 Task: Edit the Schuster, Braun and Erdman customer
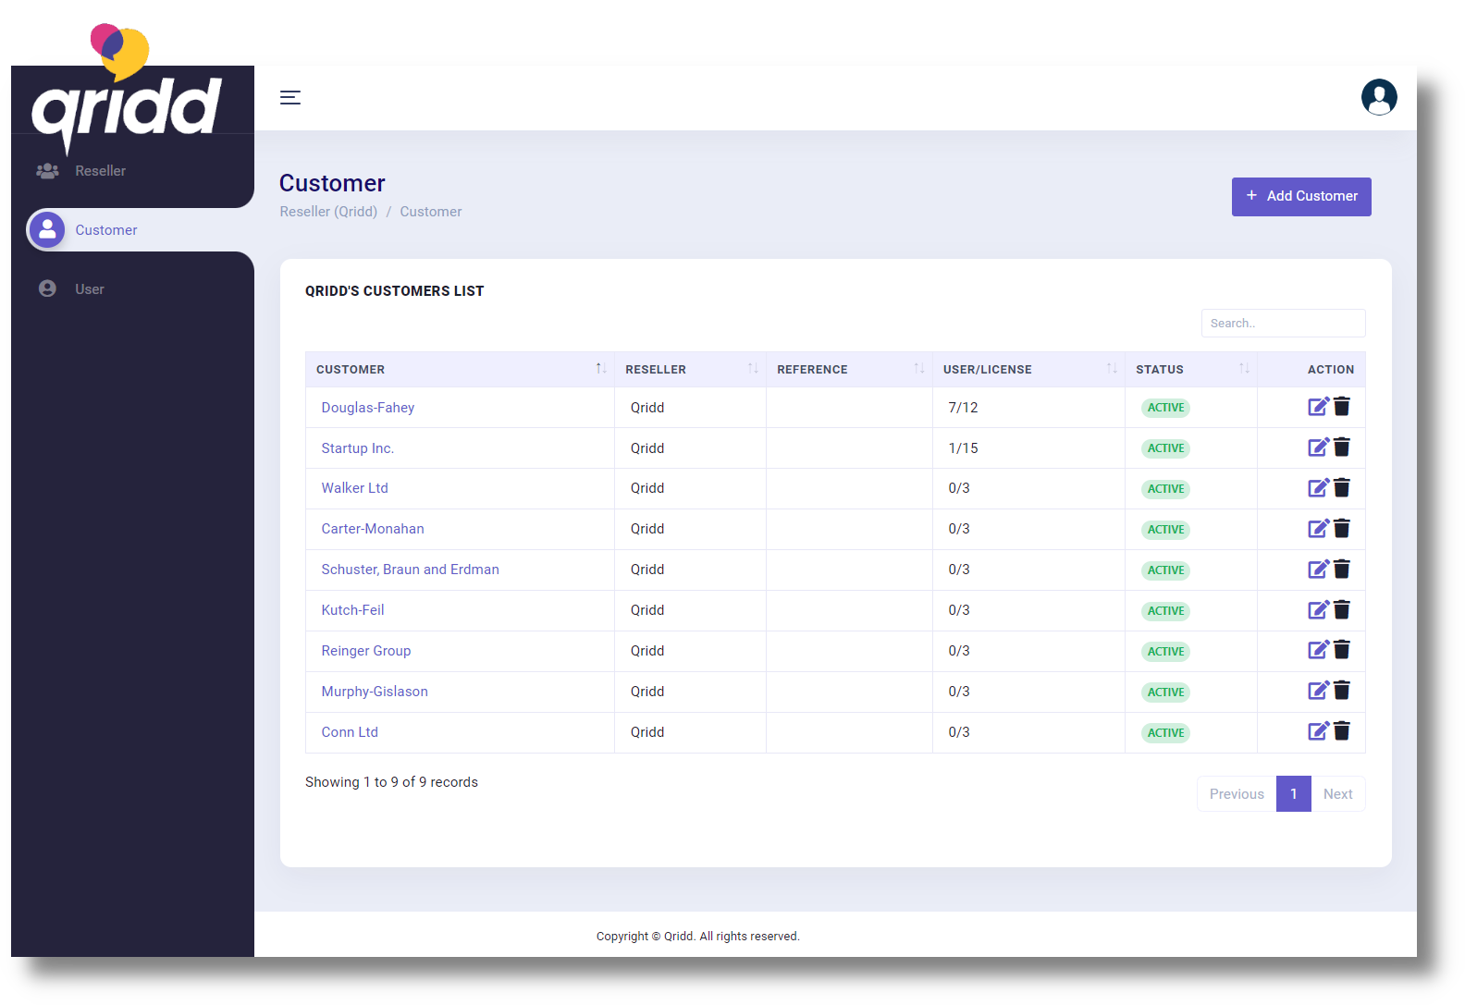tap(1318, 570)
